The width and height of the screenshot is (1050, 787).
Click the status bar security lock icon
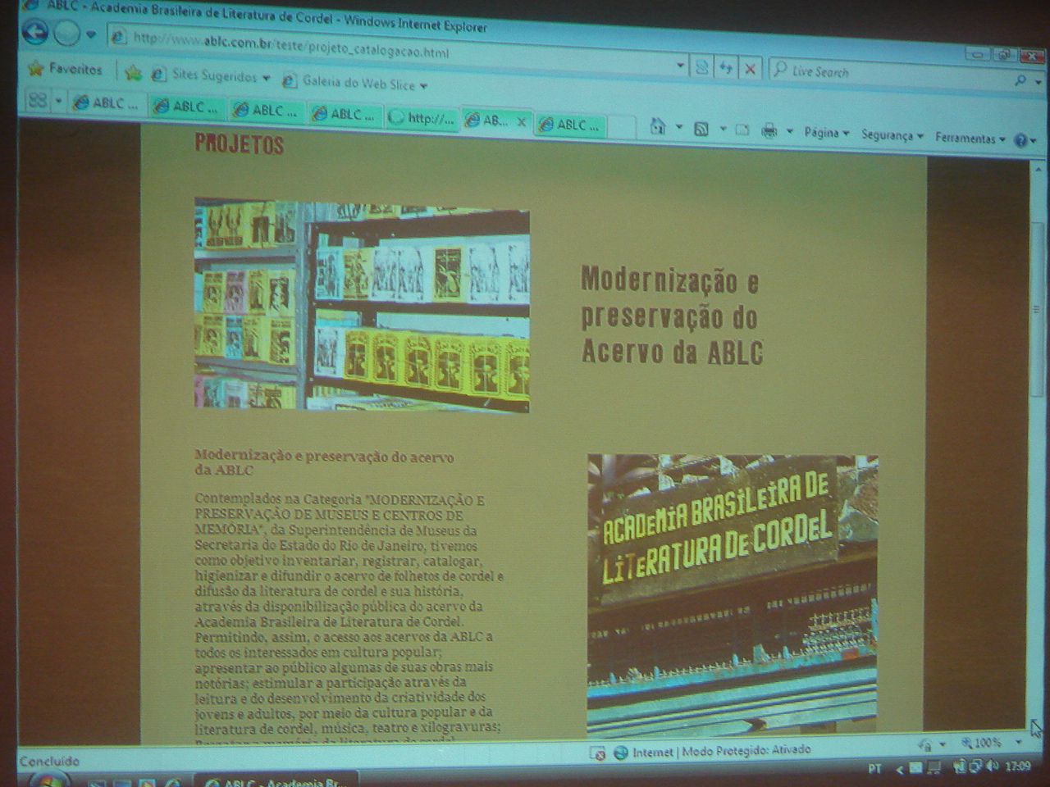[x=926, y=744]
